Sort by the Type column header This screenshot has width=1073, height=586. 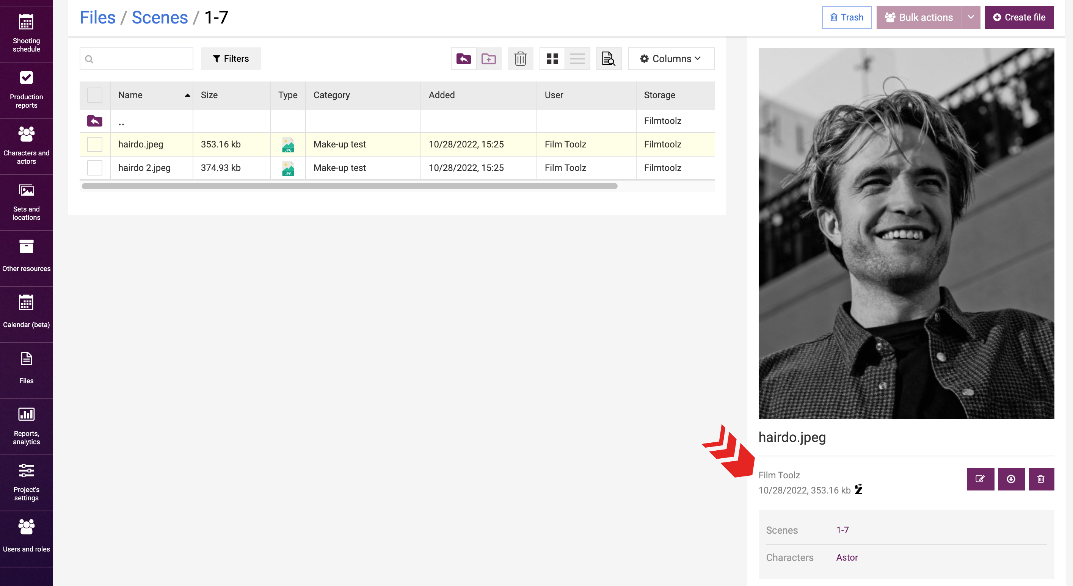[288, 96]
